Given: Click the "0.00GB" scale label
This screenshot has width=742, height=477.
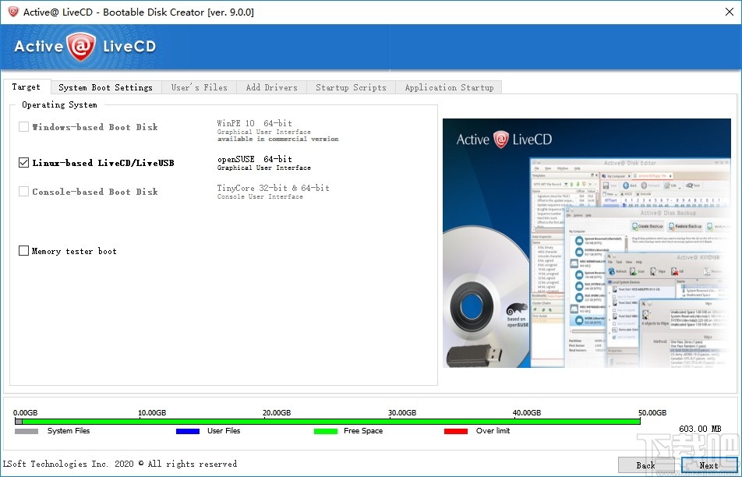Looking at the screenshot, I should pyautogui.click(x=26, y=412).
